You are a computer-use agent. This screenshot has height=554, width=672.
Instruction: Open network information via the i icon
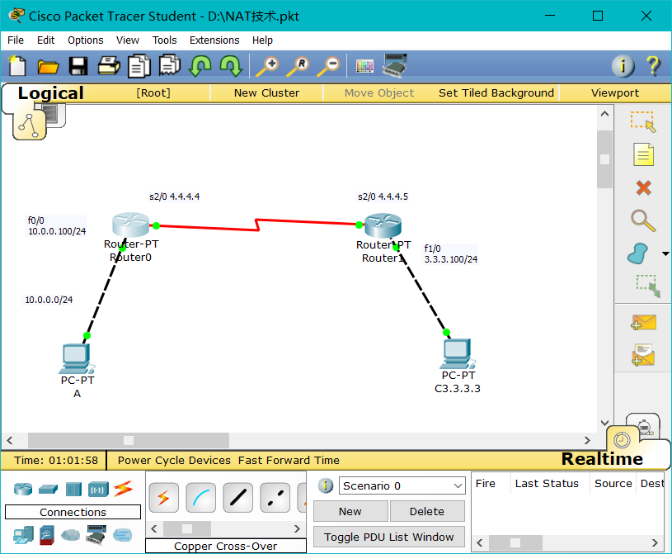click(x=623, y=66)
